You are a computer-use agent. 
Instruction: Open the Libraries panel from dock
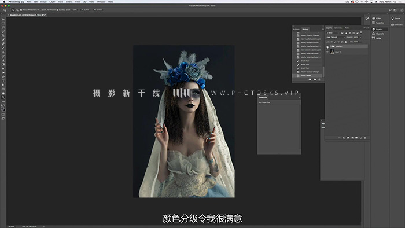pos(397,25)
